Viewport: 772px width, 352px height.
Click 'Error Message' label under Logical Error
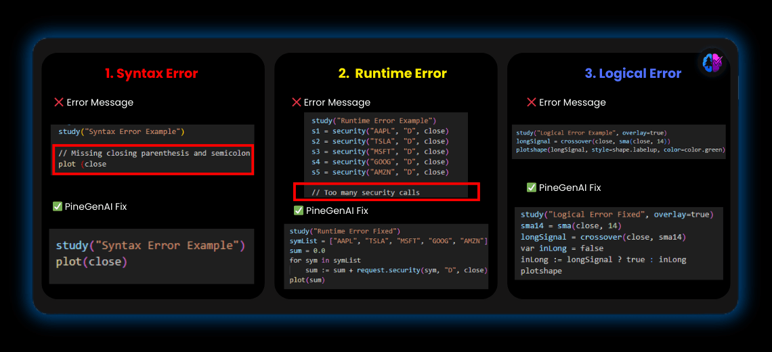[573, 102]
